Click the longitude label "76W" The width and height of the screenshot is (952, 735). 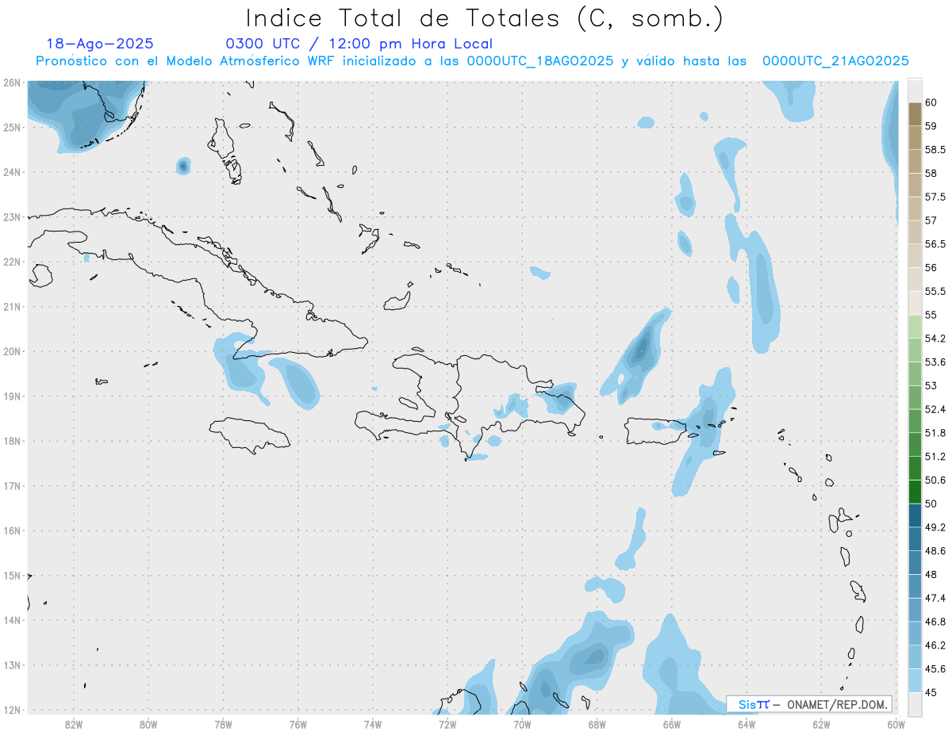(x=298, y=724)
